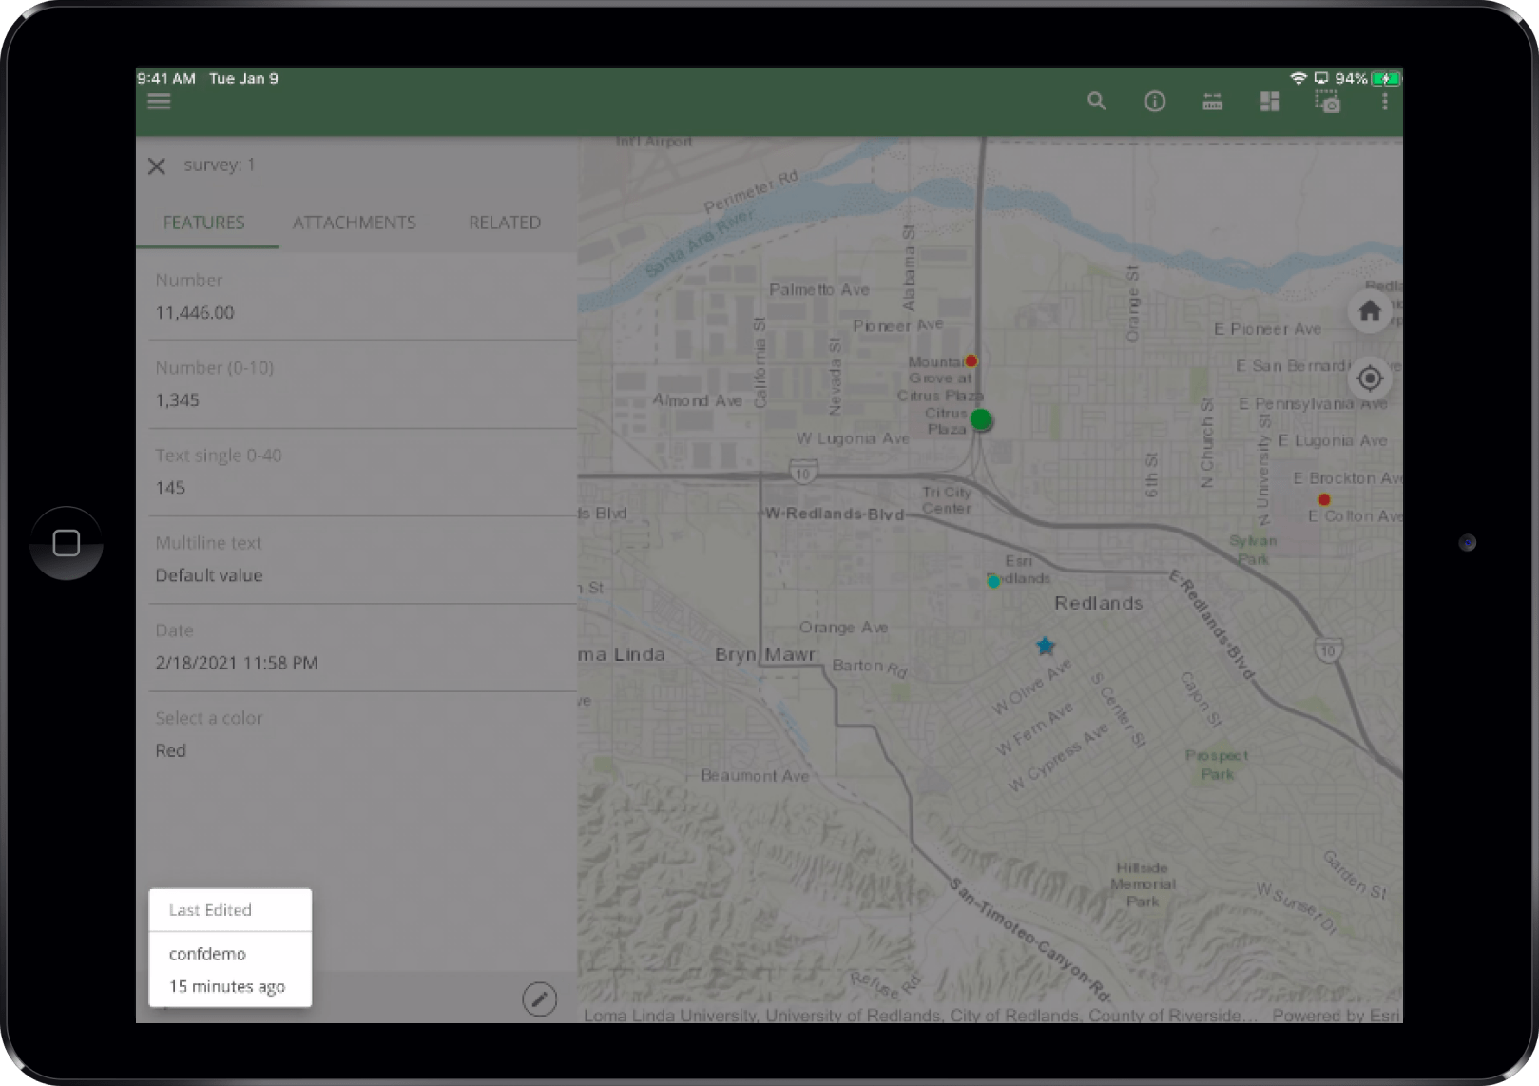
Task: Click the Number (0-10) value 1,345
Action: coord(178,400)
